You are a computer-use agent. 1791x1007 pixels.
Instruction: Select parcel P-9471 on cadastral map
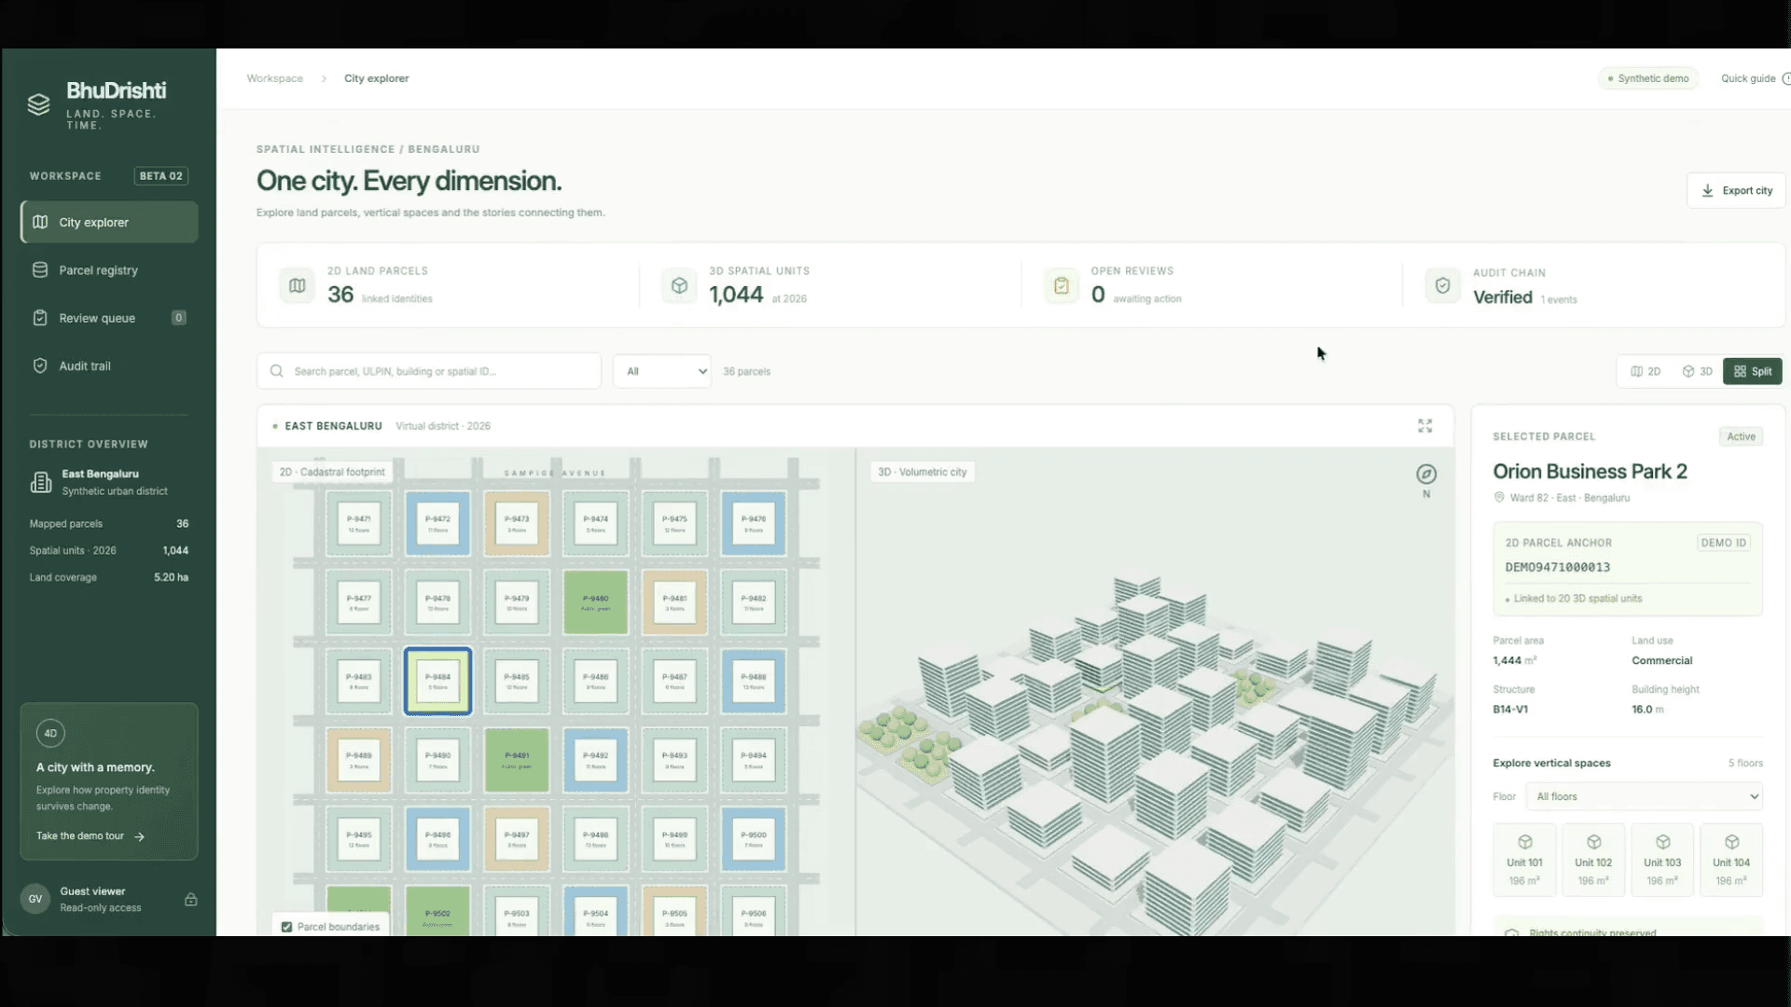tap(359, 523)
